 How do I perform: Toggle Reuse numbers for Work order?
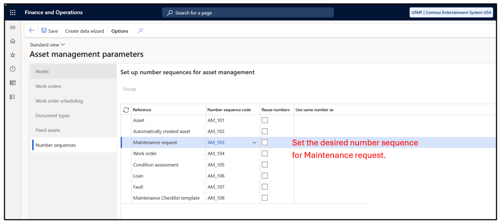pyautogui.click(x=265, y=154)
